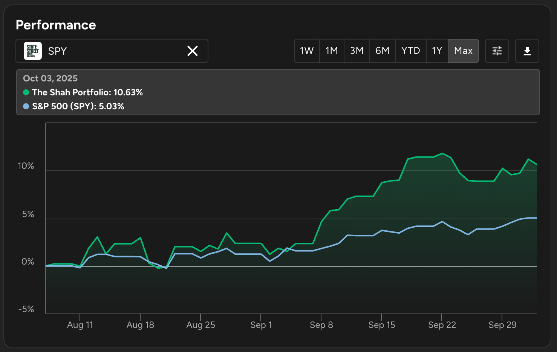The width and height of the screenshot is (557, 352).
Task: Download the performance chart data
Action: 527,51
